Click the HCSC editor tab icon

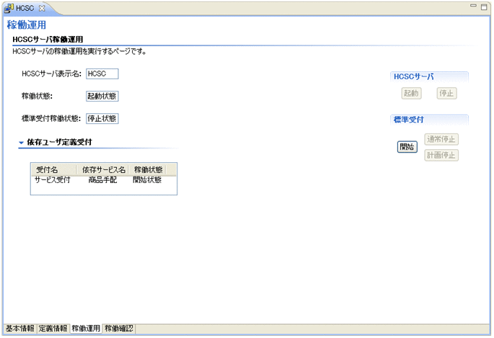point(9,8)
